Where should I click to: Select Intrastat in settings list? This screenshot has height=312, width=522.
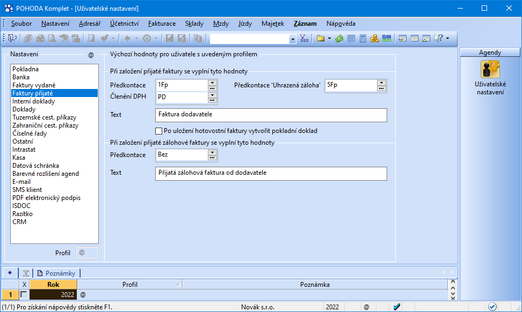(24, 150)
